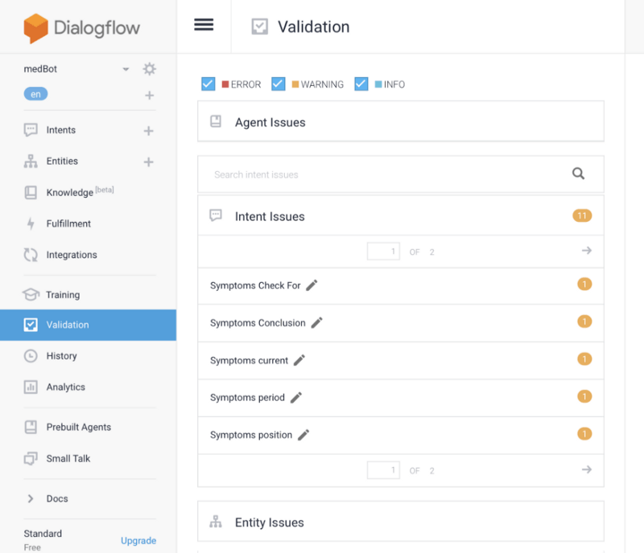Image resolution: width=644 pixels, height=553 pixels.
Task: Edit Symptoms Check For intent pencil
Action: 312,285
